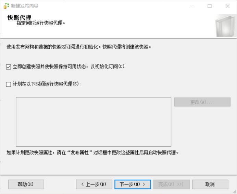Click the wizard icon in title bar

(x=6, y=6)
